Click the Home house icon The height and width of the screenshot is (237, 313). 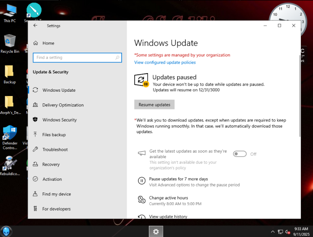click(x=35, y=43)
